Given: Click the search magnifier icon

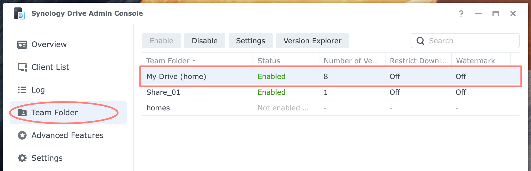Looking at the screenshot, I should tap(420, 41).
